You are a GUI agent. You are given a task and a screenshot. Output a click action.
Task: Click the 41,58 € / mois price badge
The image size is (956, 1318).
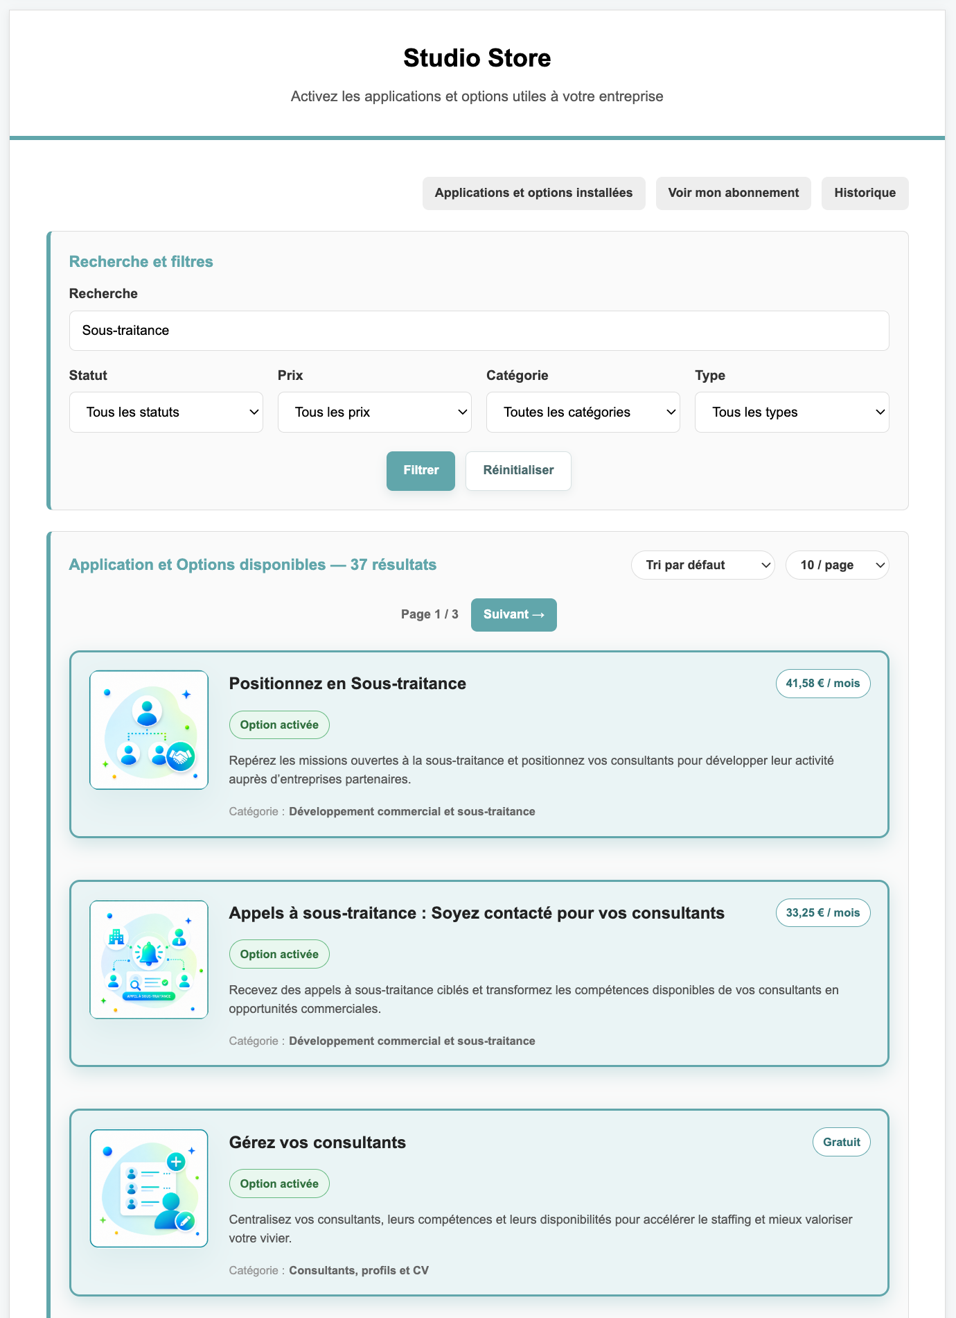[x=823, y=684]
